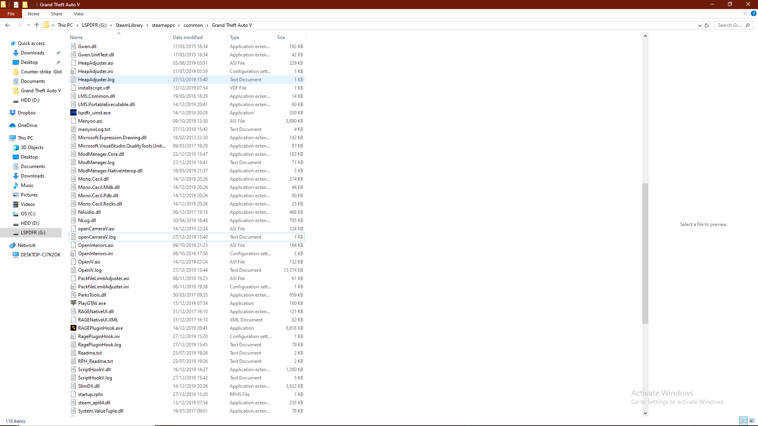Select LSPDFR (G:) drive in the sidebar
Image resolution: width=758 pixels, height=426 pixels.
(x=33, y=233)
